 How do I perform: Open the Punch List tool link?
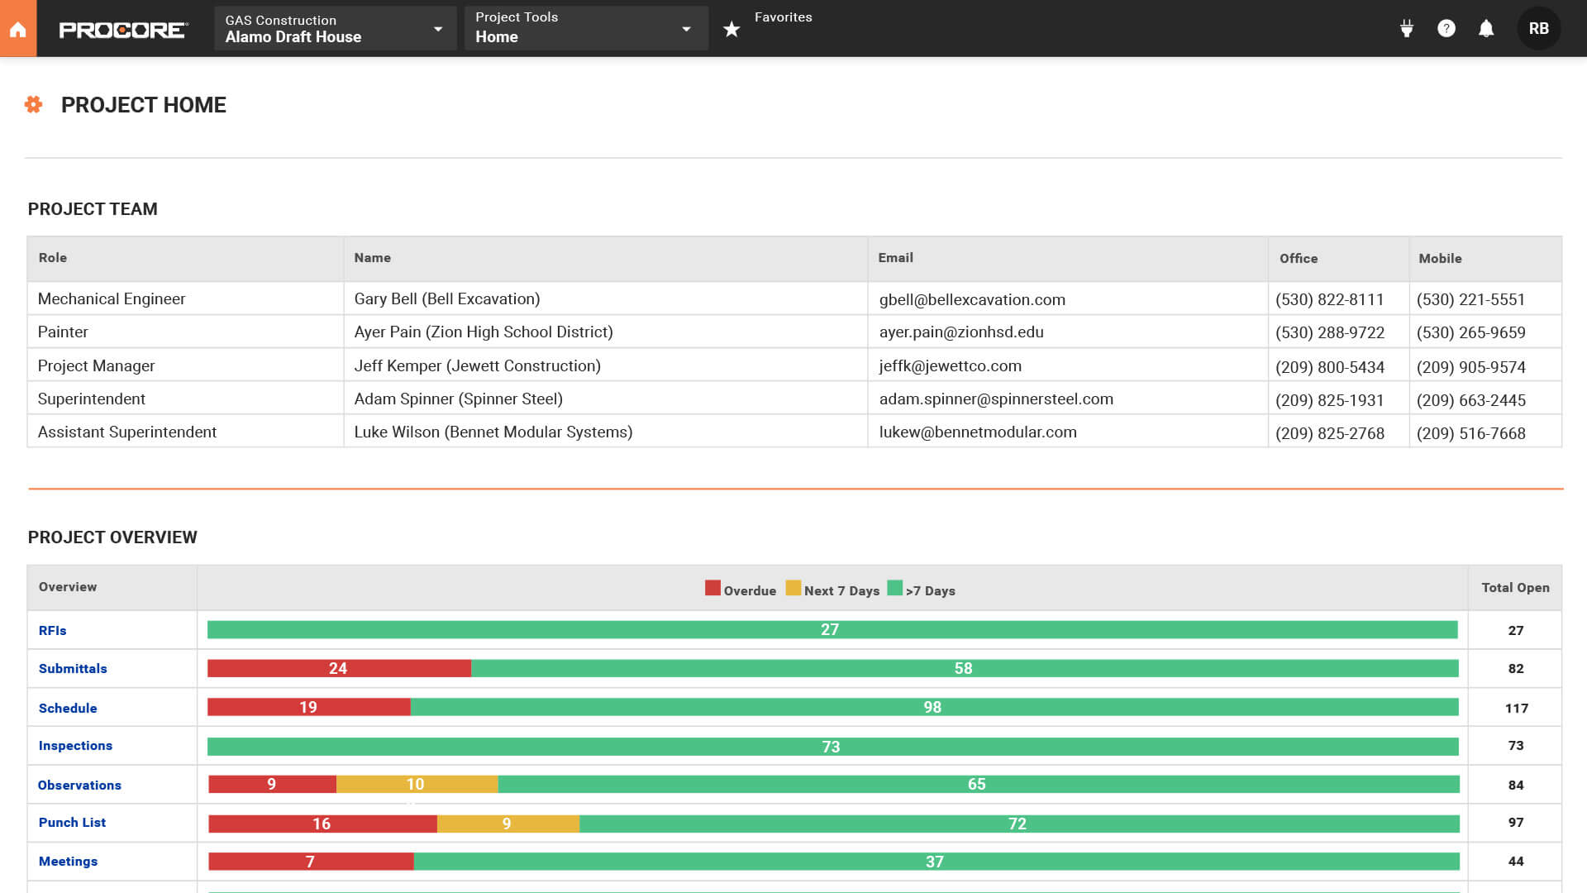point(72,823)
